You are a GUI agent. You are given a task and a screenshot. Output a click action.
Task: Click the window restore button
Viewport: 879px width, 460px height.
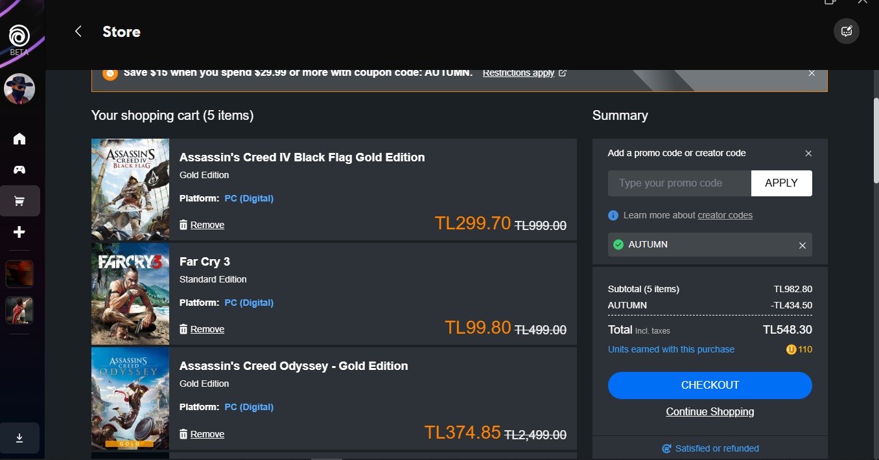[x=830, y=2]
